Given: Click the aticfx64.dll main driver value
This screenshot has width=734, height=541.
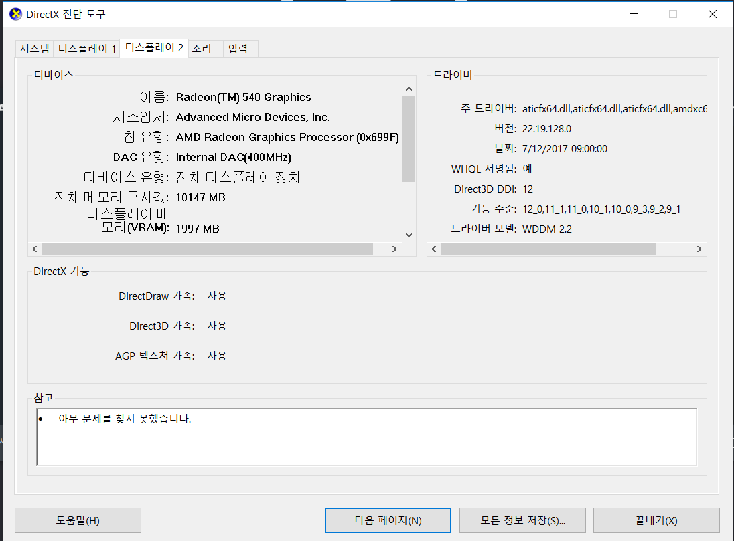Looking at the screenshot, I should coord(614,109).
